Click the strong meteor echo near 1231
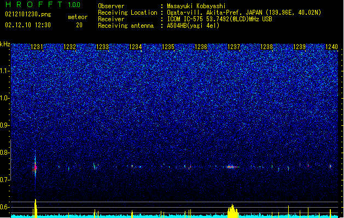Image resolution: width=344 pixels, height=218 pixels. pos(35,167)
